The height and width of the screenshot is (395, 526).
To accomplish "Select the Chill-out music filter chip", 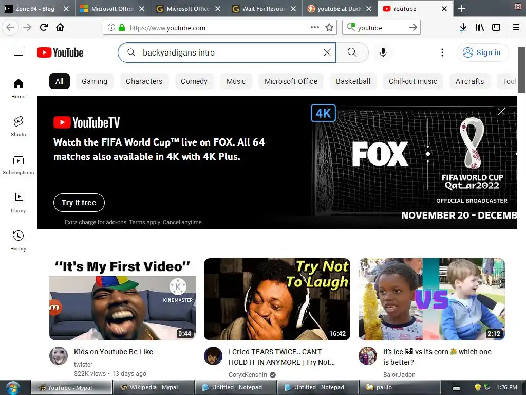I will click(x=413, y=81).
